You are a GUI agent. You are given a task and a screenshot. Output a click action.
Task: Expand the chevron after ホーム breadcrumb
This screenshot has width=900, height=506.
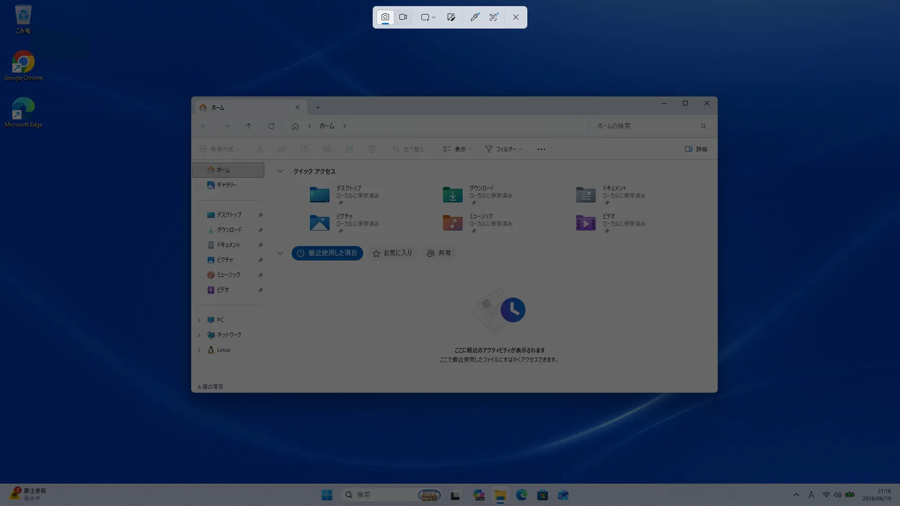tap(345, 126)
